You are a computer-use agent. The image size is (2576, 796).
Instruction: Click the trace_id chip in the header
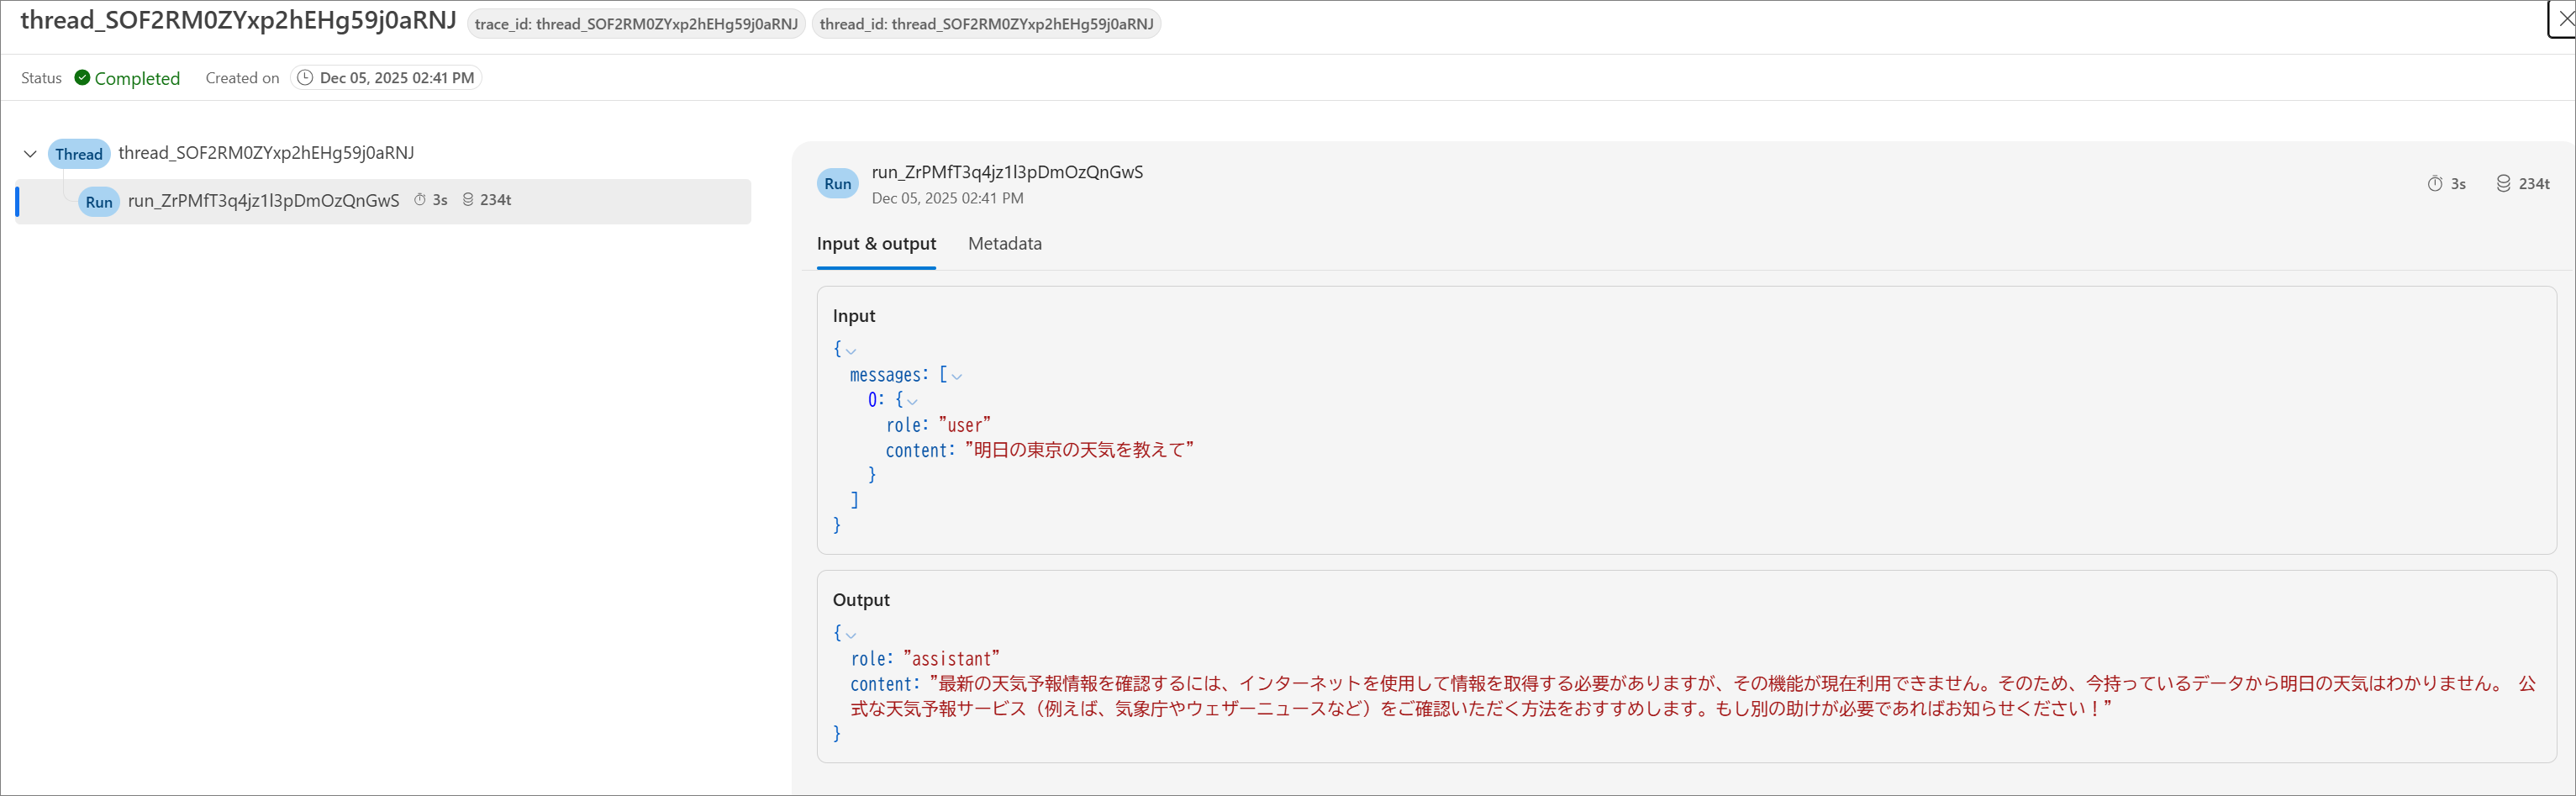click(636, 24)
